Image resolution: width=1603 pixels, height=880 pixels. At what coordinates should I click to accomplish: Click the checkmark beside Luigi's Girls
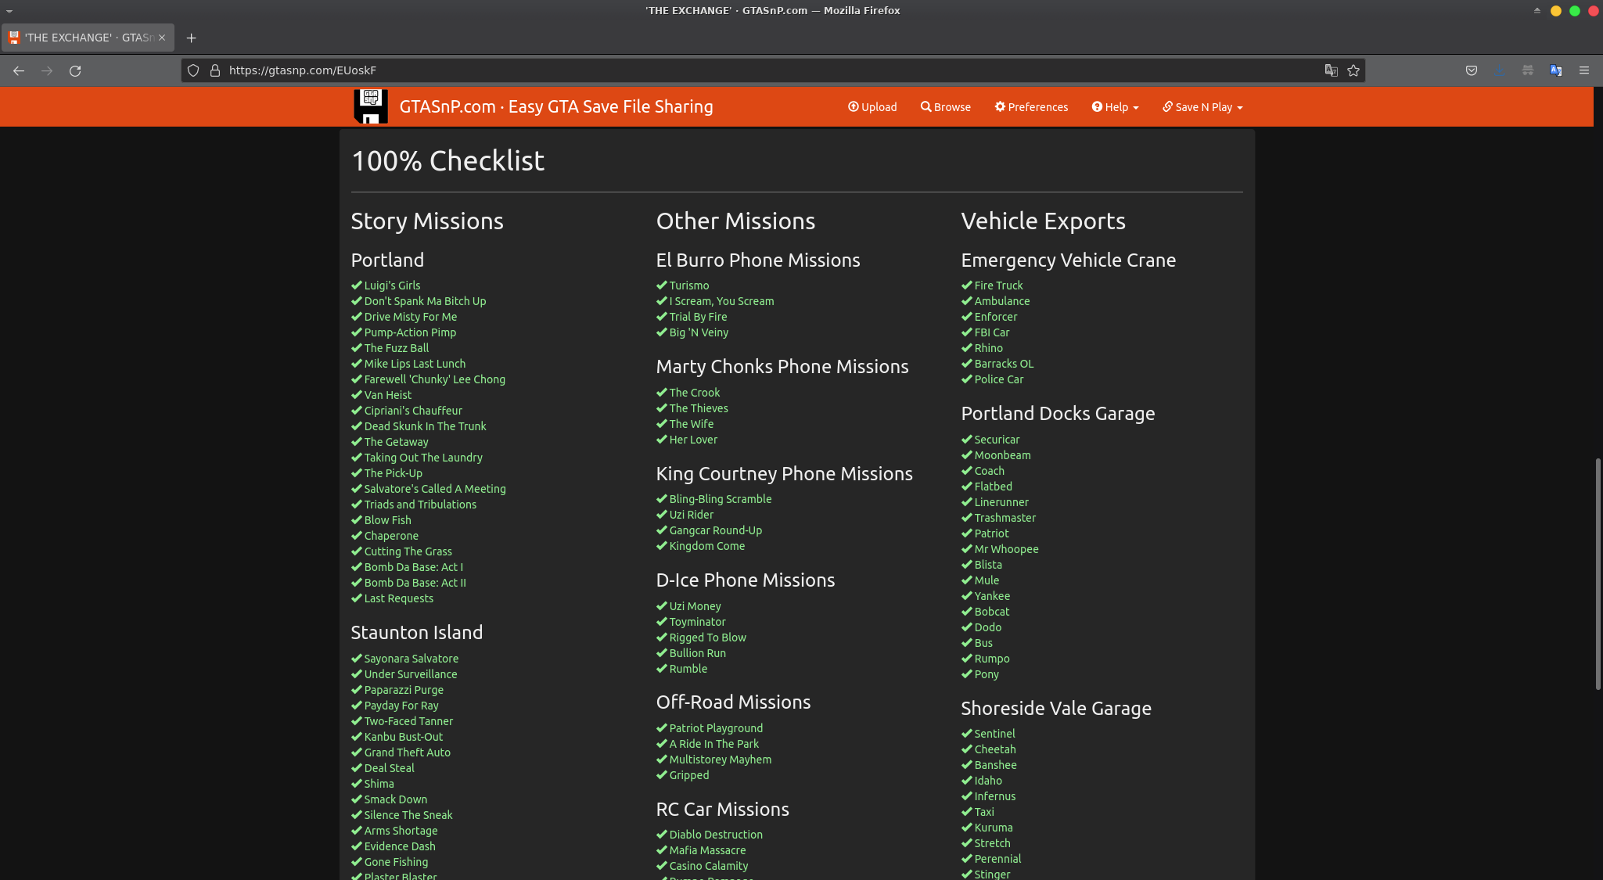point(357,286)
